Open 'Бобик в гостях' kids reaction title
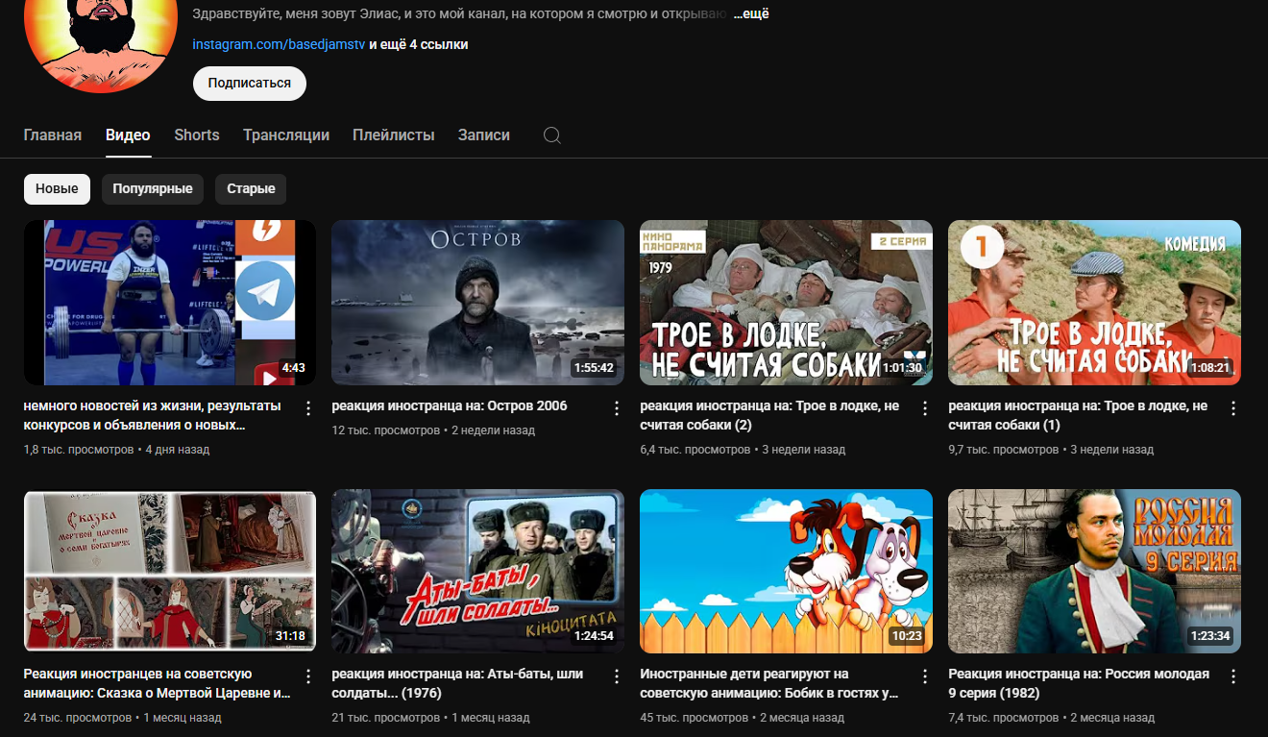Viewport: 1268px width, 737px height. click(x=769, y=683)
